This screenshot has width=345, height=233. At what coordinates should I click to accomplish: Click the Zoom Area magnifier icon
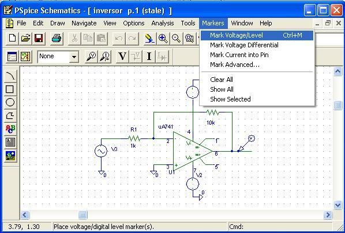(189, 38)
